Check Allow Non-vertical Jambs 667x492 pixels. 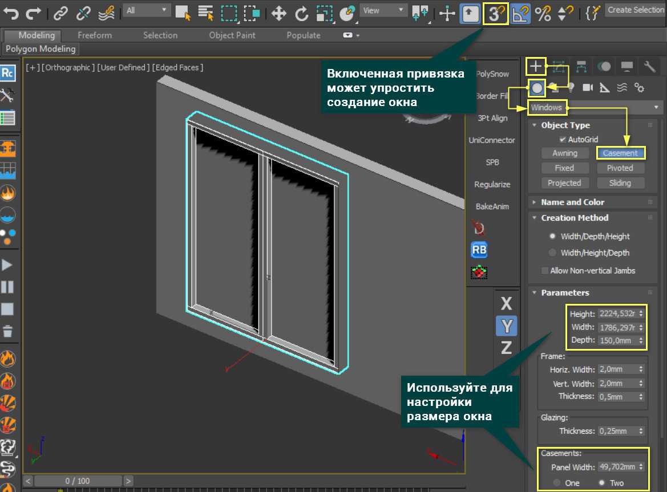pos(545,271)
